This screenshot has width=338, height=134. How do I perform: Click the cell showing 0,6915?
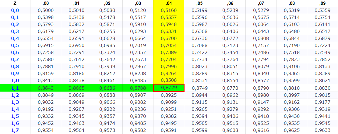tap(45, 45)
